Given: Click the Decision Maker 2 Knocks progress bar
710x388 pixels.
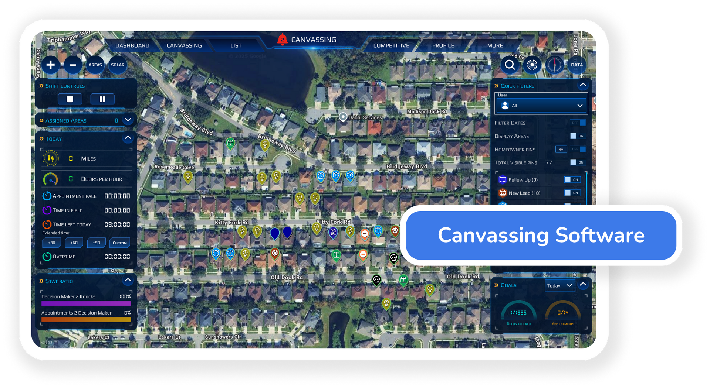Looking at the screenshot, I should click(86, 303).
